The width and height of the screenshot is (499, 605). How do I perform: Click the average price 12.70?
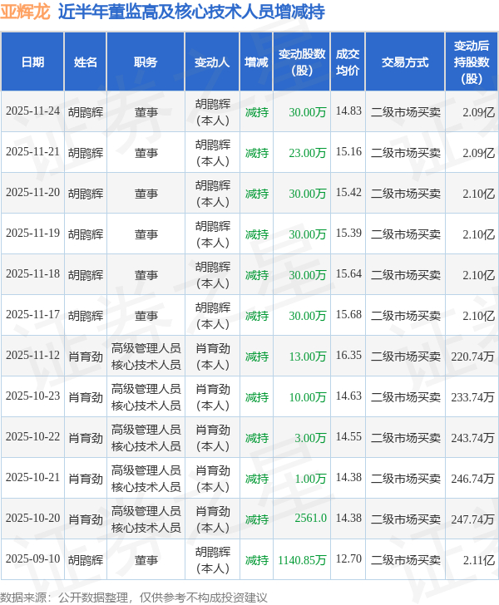(x=348, y=559)
